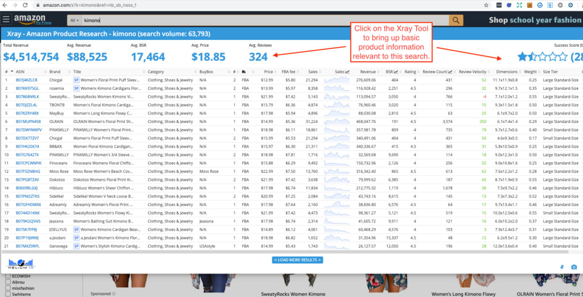
Task: Reload the browser page
Action: pyautogui.click(x=25, y=5)
